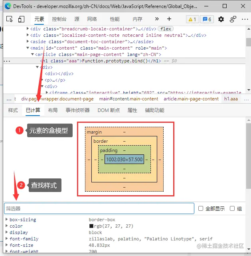The image size is (251, 256).
Task: Focus the 筛选器 filter input
Action: tap(99, 208)
